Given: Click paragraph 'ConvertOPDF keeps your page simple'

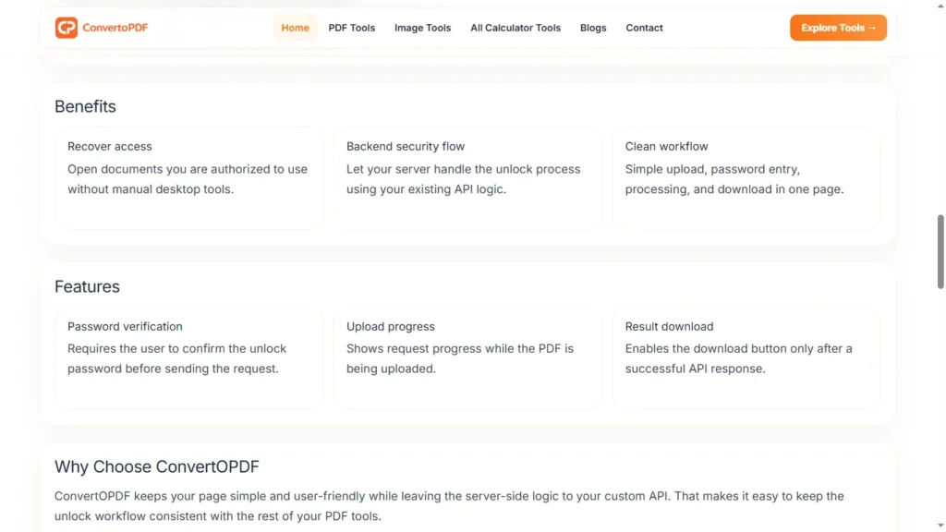Looking at the screenshot, I should [449, 506].
